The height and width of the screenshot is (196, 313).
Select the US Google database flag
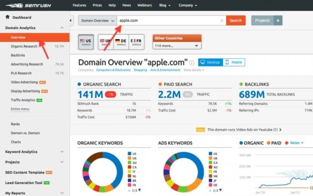(85, 42)
